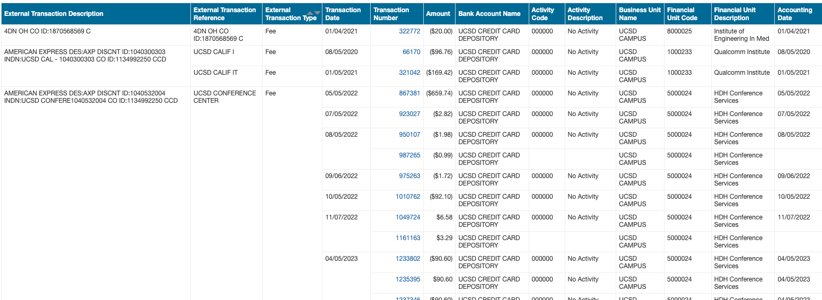The height and width of the screenshot is (300, 822).
Task: Click transaction link 1235395
Action: (408, 279)
